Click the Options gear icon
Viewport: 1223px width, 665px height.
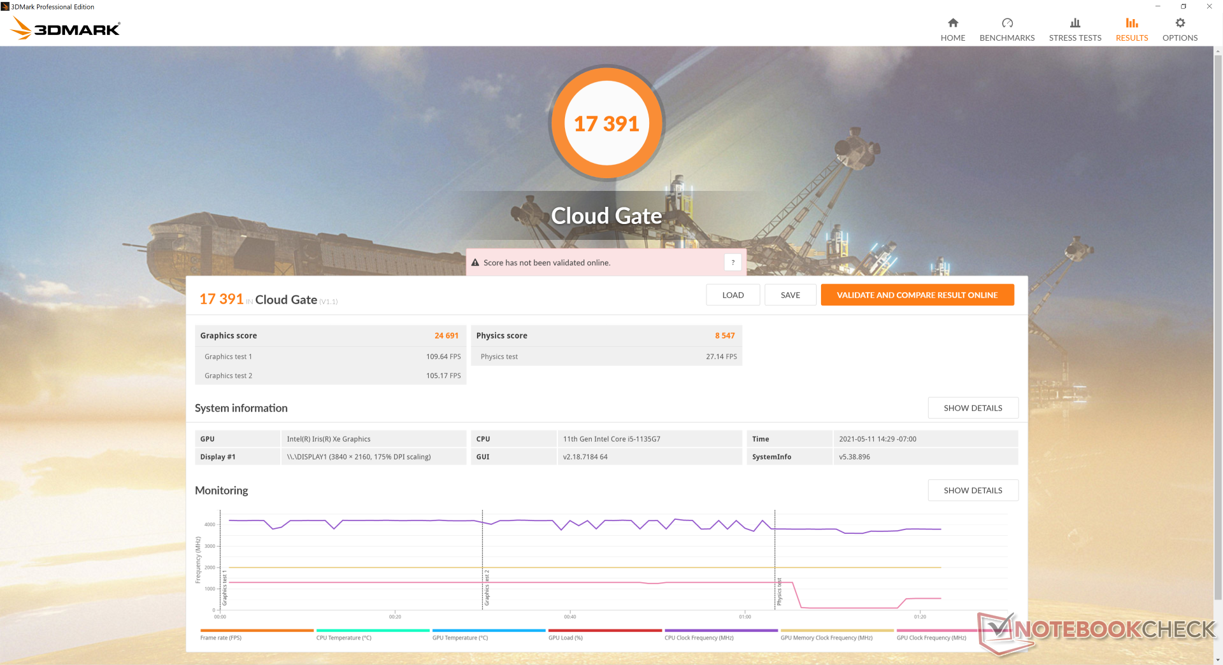pos(1180,23)
